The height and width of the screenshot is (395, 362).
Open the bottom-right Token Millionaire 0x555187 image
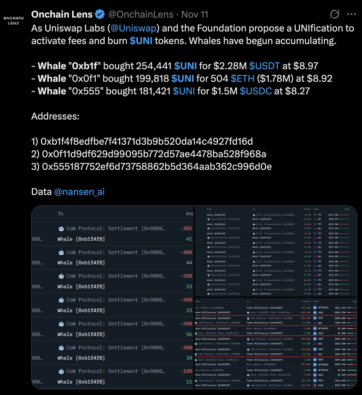(276, 343)
